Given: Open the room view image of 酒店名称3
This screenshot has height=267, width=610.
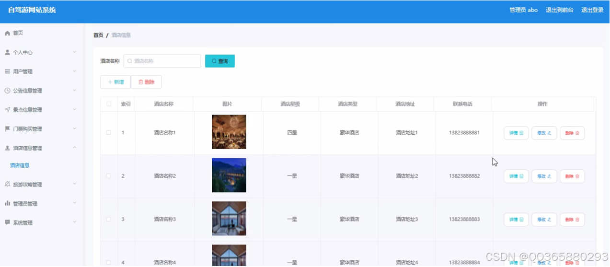Looking at the screenshot, I should pos(229,219).
